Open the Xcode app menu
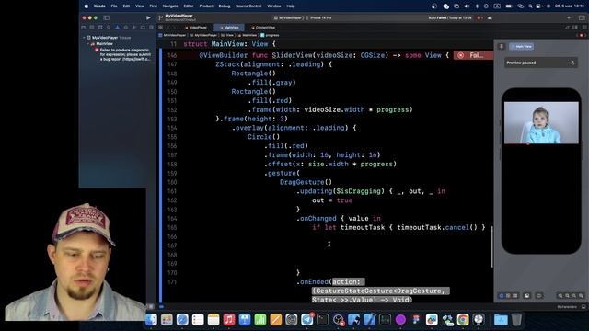The width and height of the screenshot is (589, 331). pyautogui.click(x=99, y=6)
